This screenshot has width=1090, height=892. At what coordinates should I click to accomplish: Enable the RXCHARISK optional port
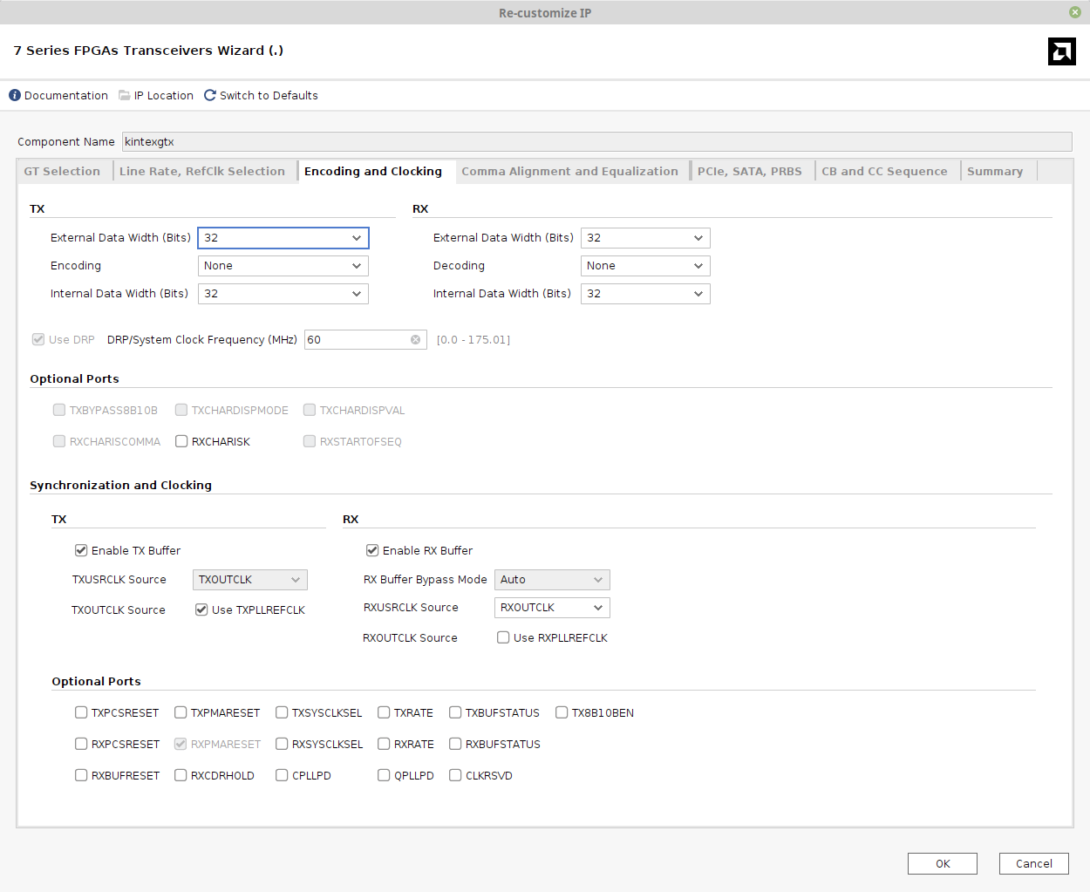pos(181,441)
